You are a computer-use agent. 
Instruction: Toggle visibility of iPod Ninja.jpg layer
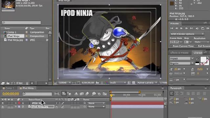[x=3, y=107]
